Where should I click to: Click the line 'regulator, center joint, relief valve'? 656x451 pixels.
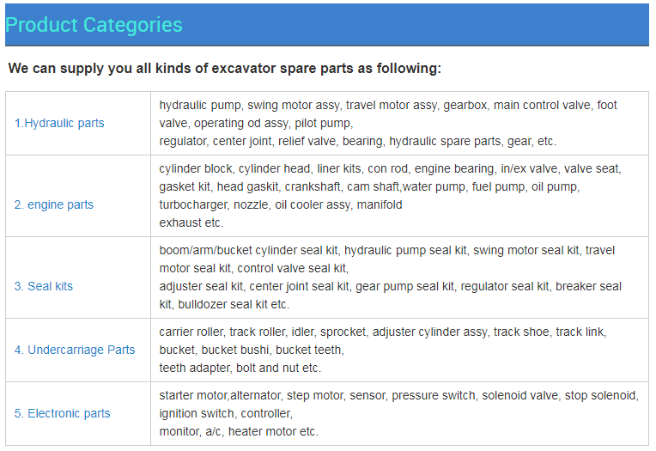[358, 142]
